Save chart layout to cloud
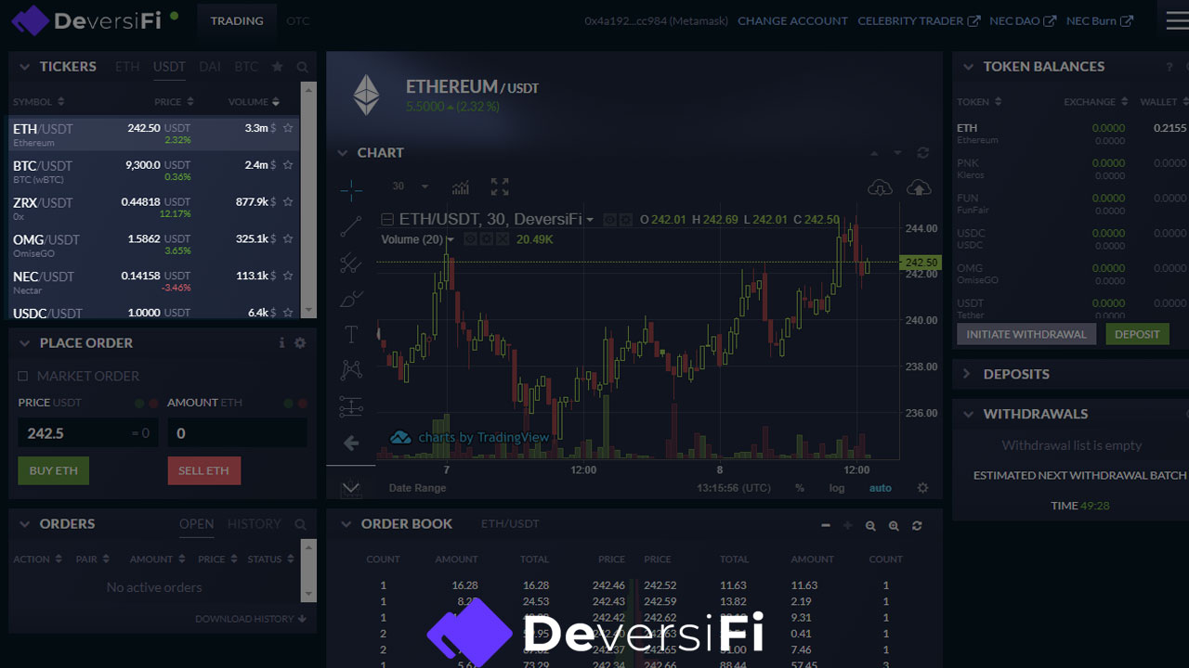The image size is (1189, 668). (x=919, y=187)
